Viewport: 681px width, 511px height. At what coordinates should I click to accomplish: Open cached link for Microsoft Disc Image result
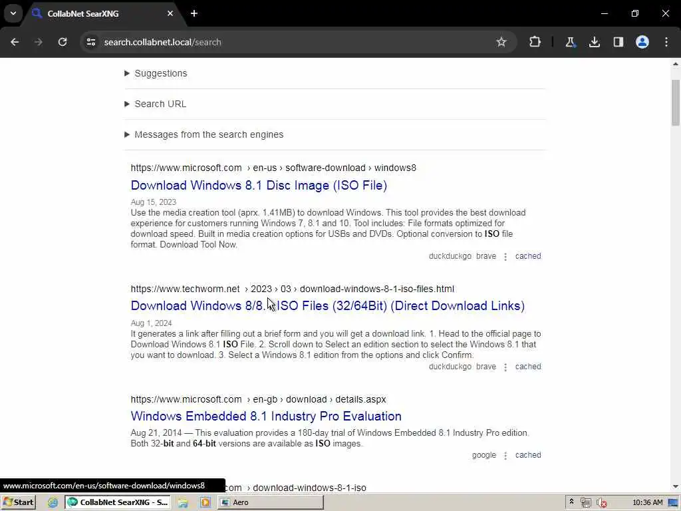click(x=527, y=256)
